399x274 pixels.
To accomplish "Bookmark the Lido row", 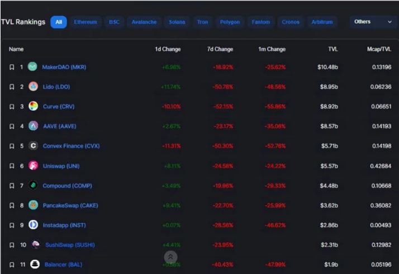I will 12,87.
